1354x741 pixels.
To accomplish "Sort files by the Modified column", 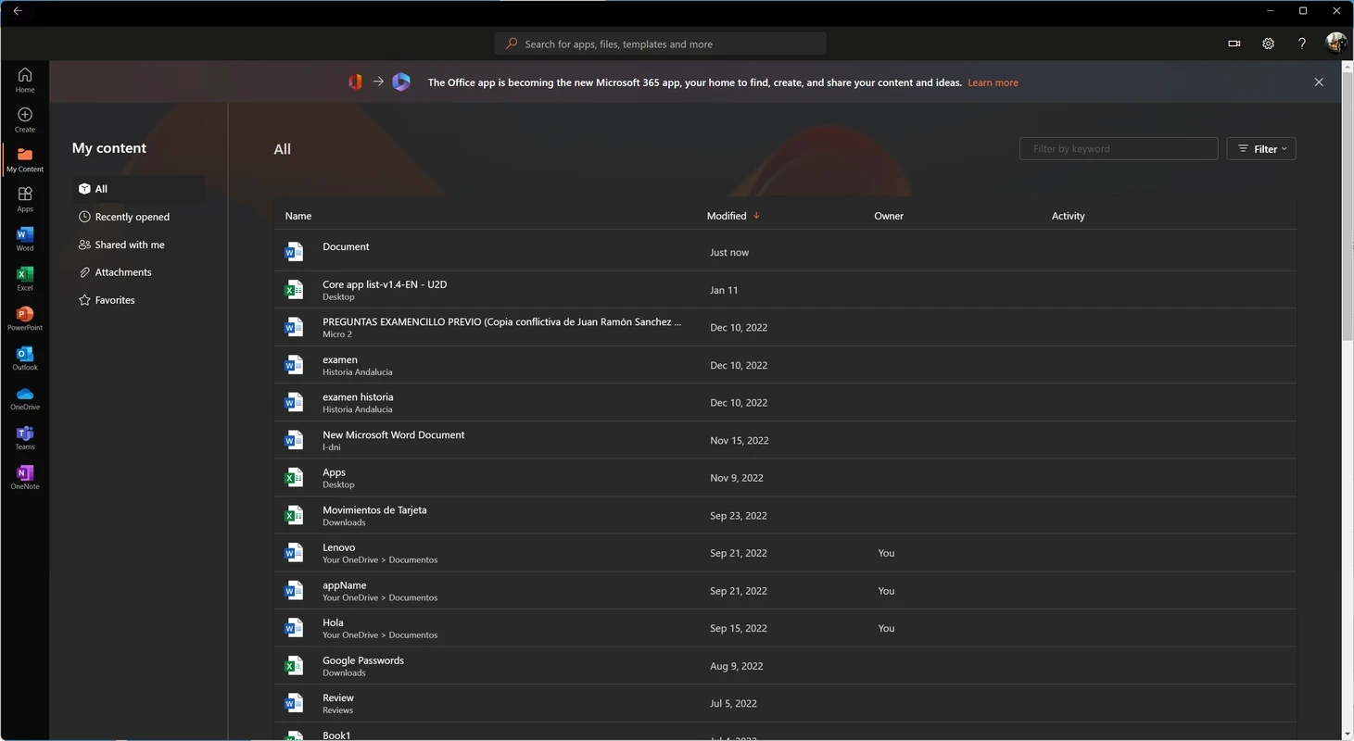I will [727, 216].
